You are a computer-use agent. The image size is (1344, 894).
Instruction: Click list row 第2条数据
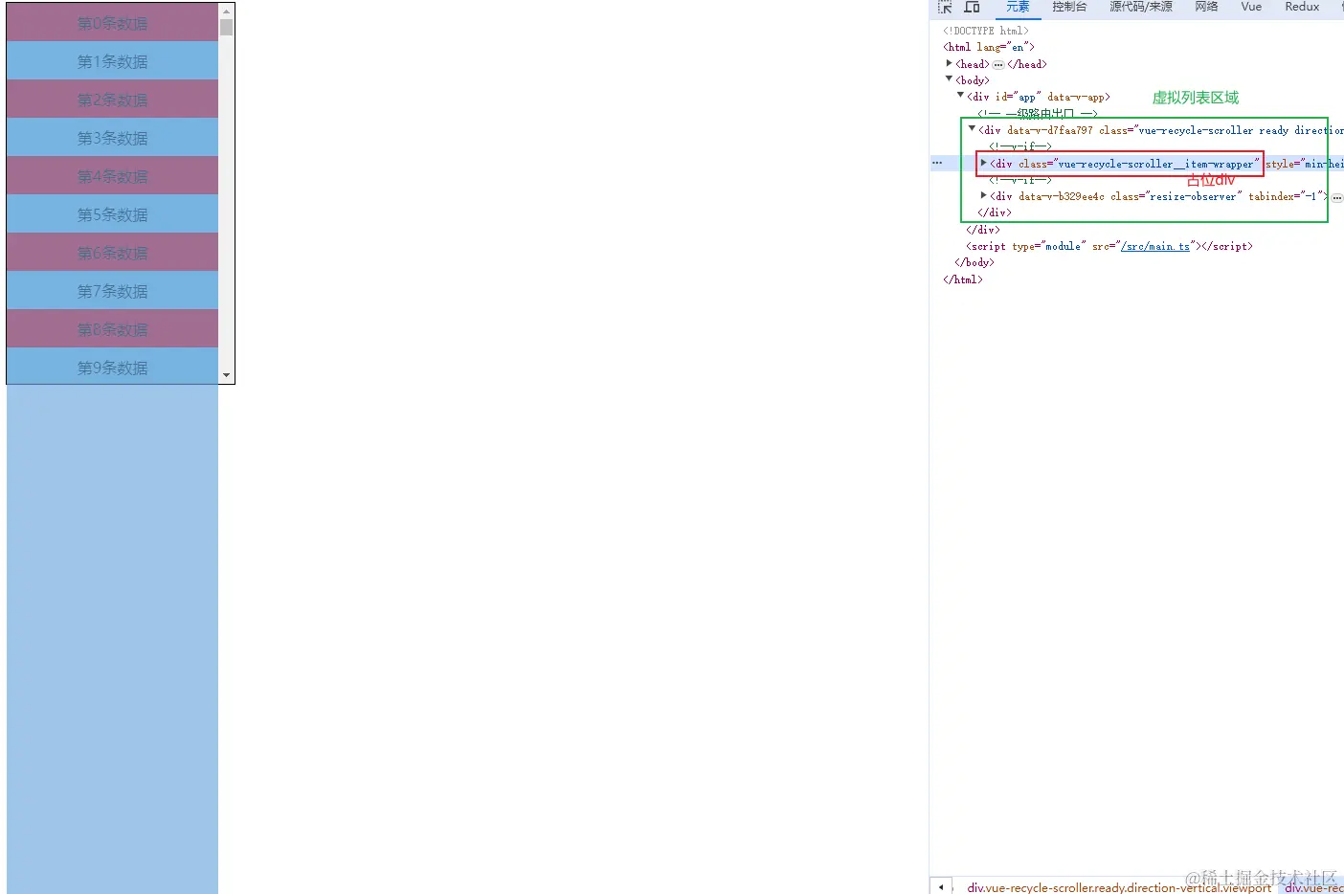[x=113, y=99]
